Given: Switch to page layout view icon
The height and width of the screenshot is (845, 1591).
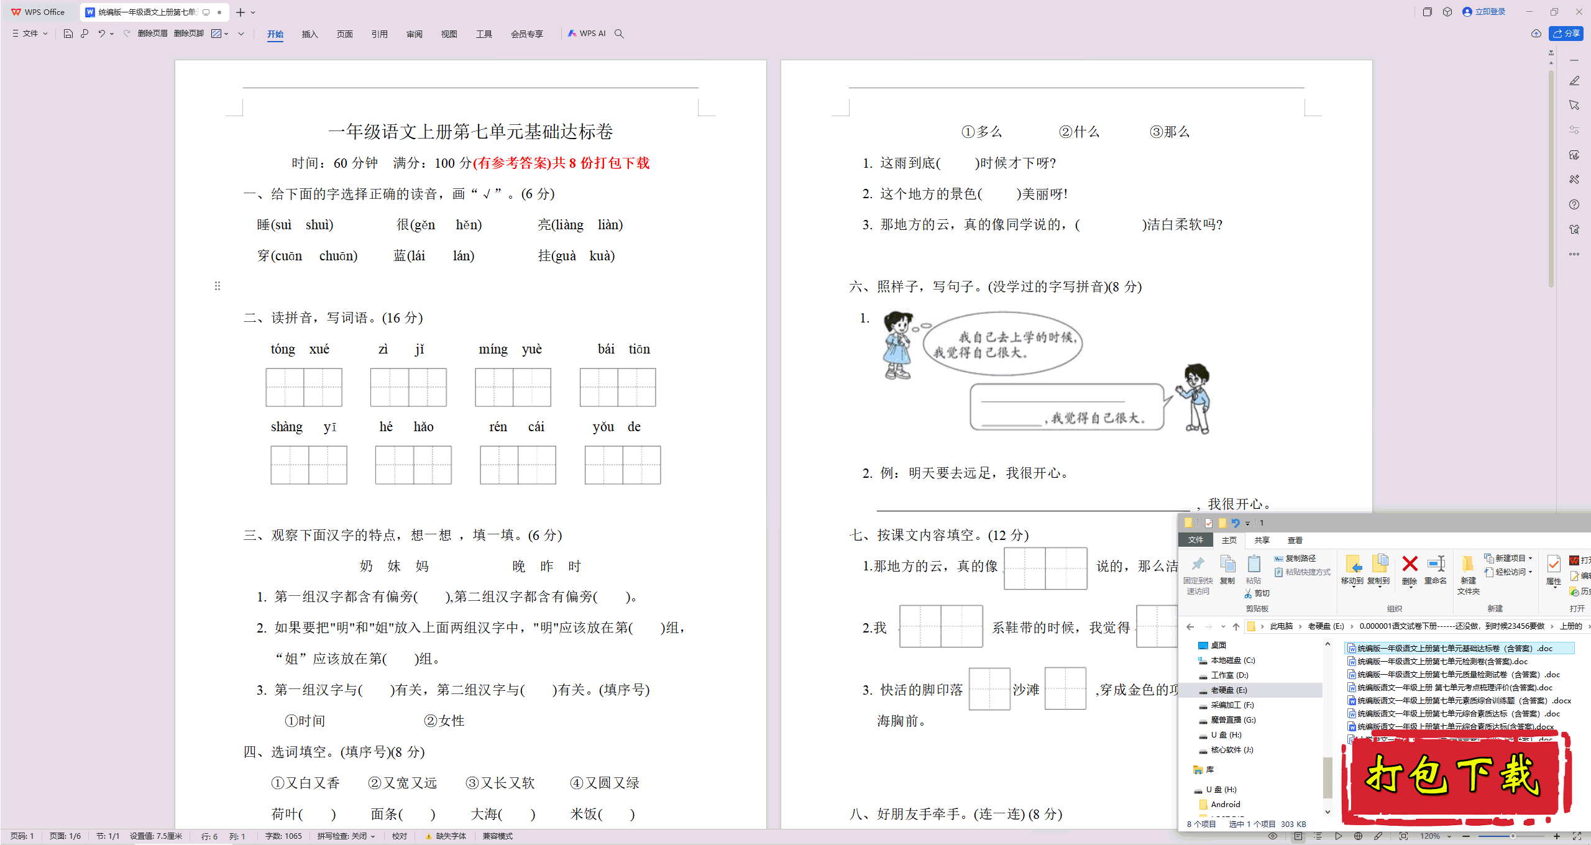Looking at the screenshot, I should point(1298,836).
